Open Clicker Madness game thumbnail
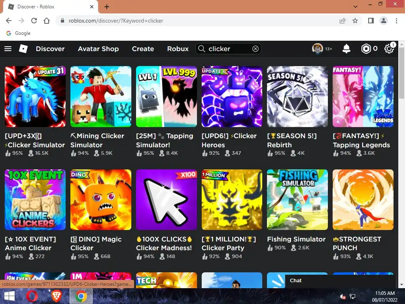Image resolution: width=405 pixels, height=304 pixels. click(167, 199)
